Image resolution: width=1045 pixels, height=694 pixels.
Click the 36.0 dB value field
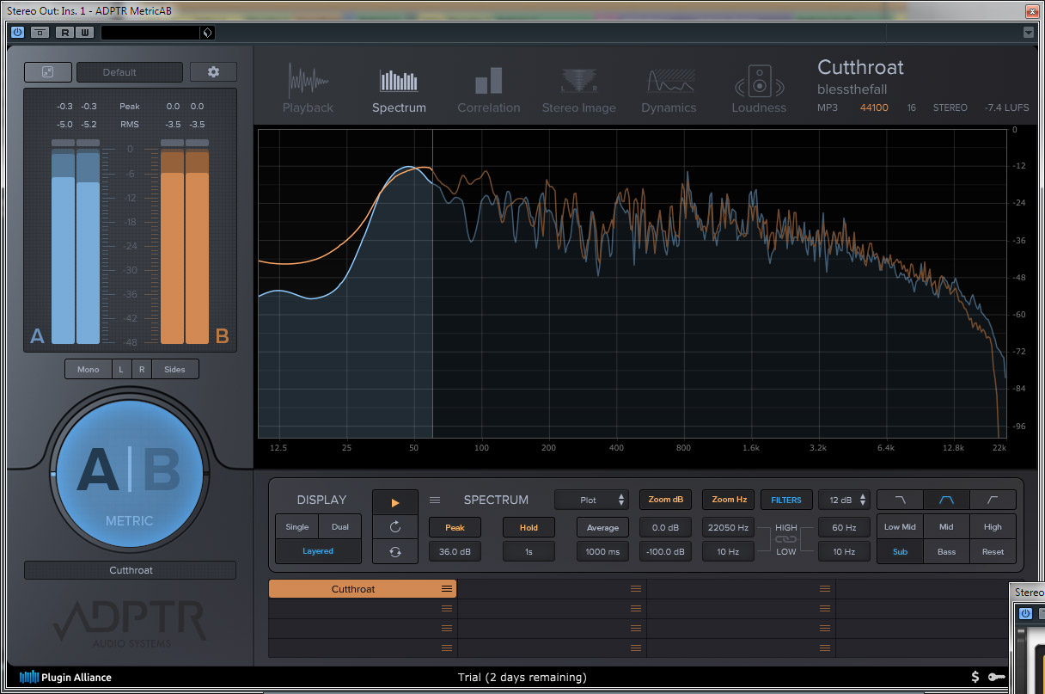coord(455,552)
